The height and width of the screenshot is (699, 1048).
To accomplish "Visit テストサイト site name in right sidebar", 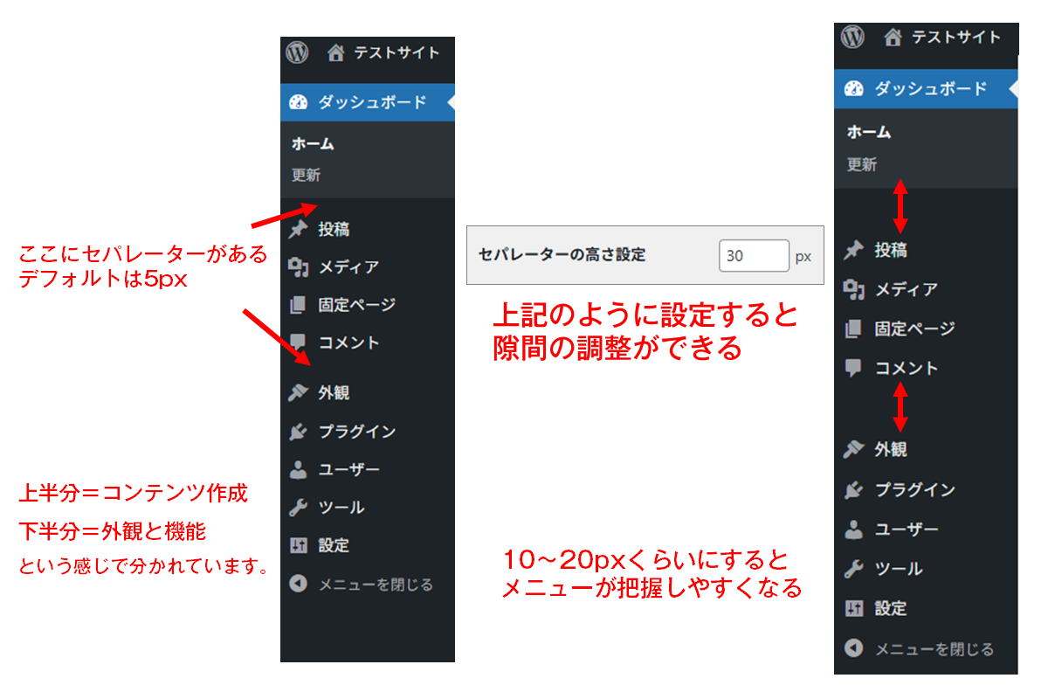I will pos(956,38).
